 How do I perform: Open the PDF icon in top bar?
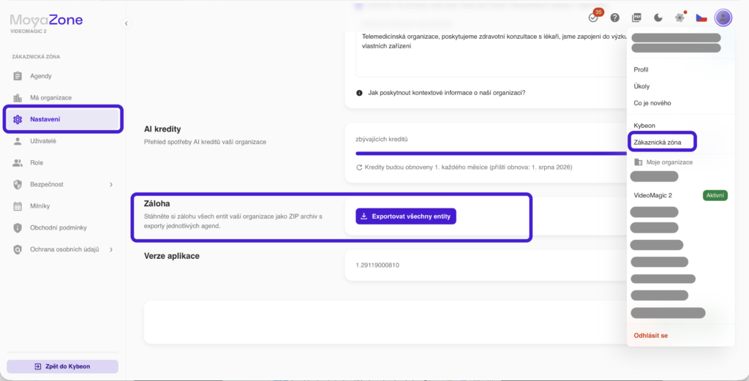636,18
